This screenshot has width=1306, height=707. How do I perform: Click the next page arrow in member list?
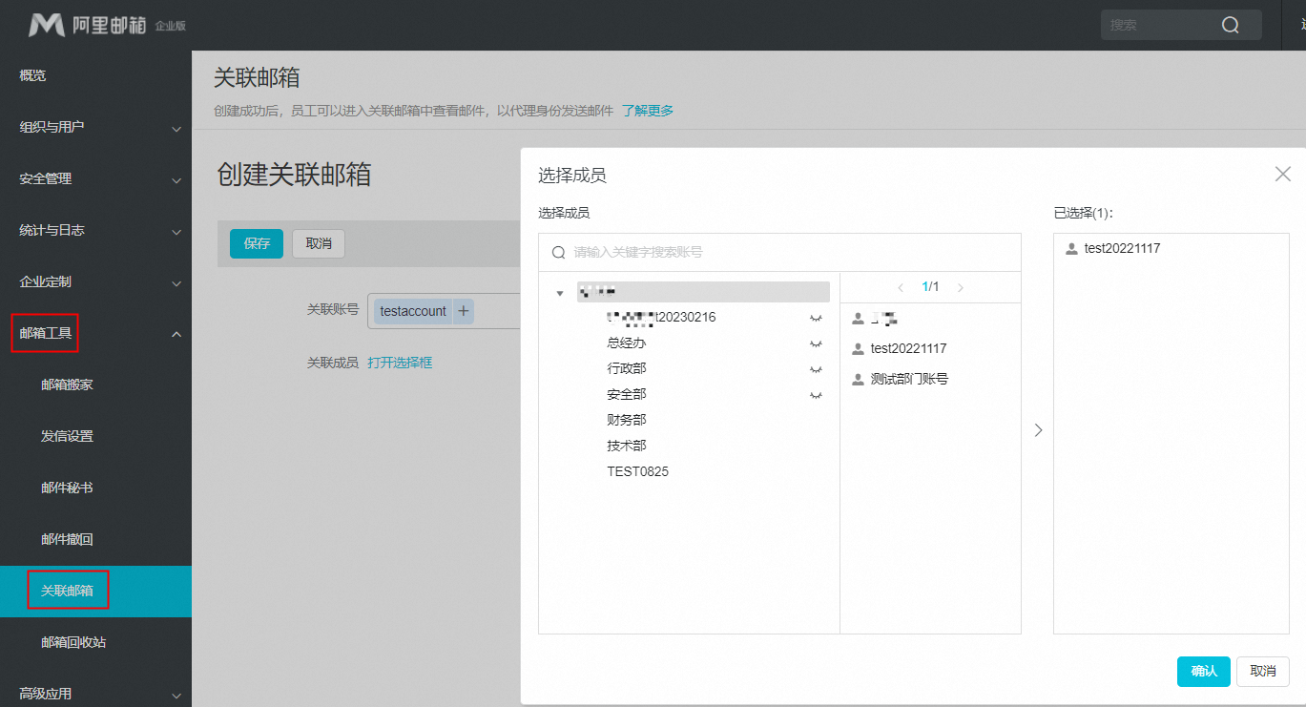[x=960, y=286]
